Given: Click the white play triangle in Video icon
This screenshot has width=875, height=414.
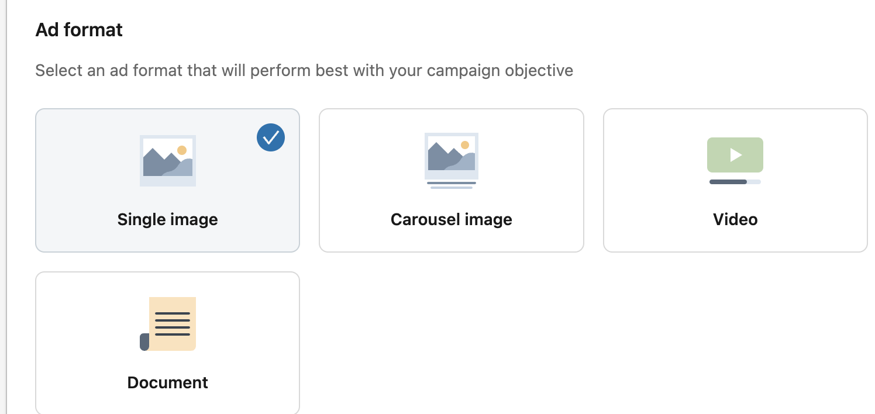Looking at the screenshot, I should pyautogui.click(x=736, y=155).
